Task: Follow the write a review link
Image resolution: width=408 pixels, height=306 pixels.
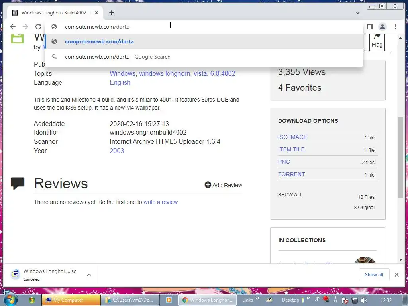Action: coord(161,202)
